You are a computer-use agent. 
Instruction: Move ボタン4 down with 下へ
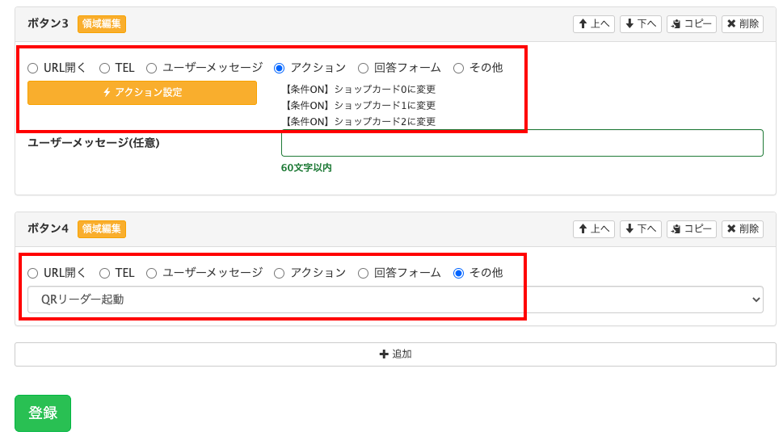tap(641, 229)
